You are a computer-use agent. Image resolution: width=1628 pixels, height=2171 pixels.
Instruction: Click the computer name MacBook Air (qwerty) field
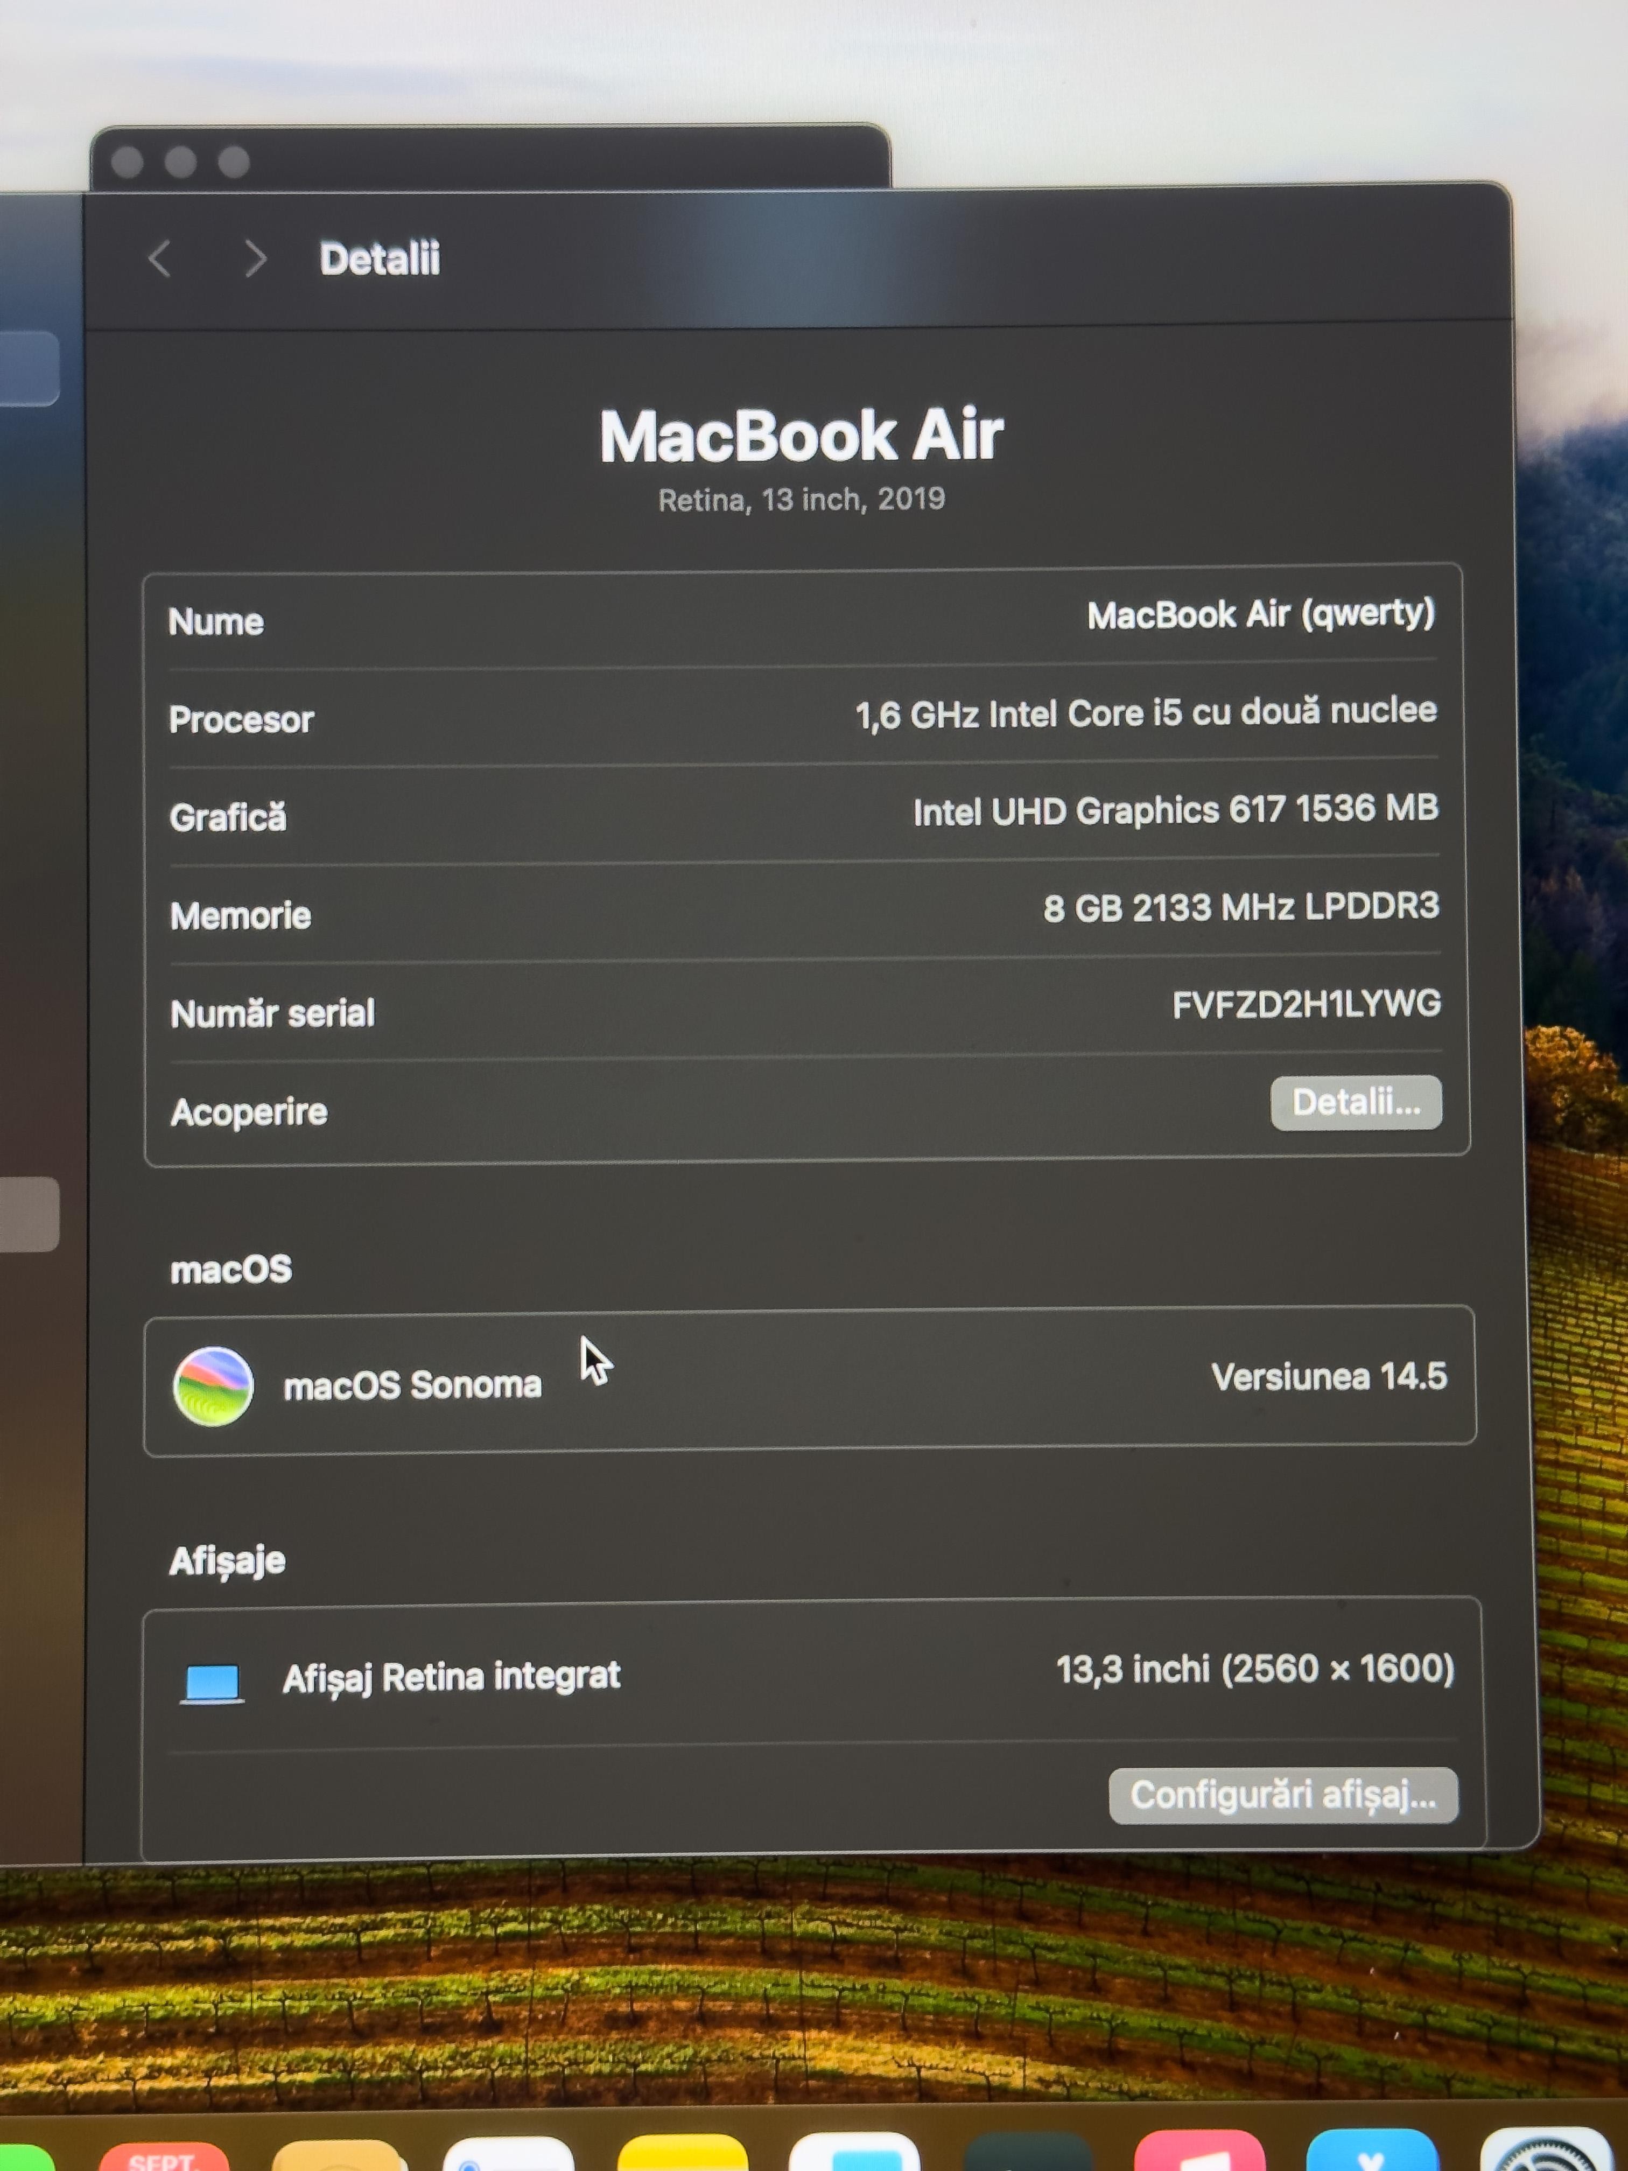pos(1260,614)
